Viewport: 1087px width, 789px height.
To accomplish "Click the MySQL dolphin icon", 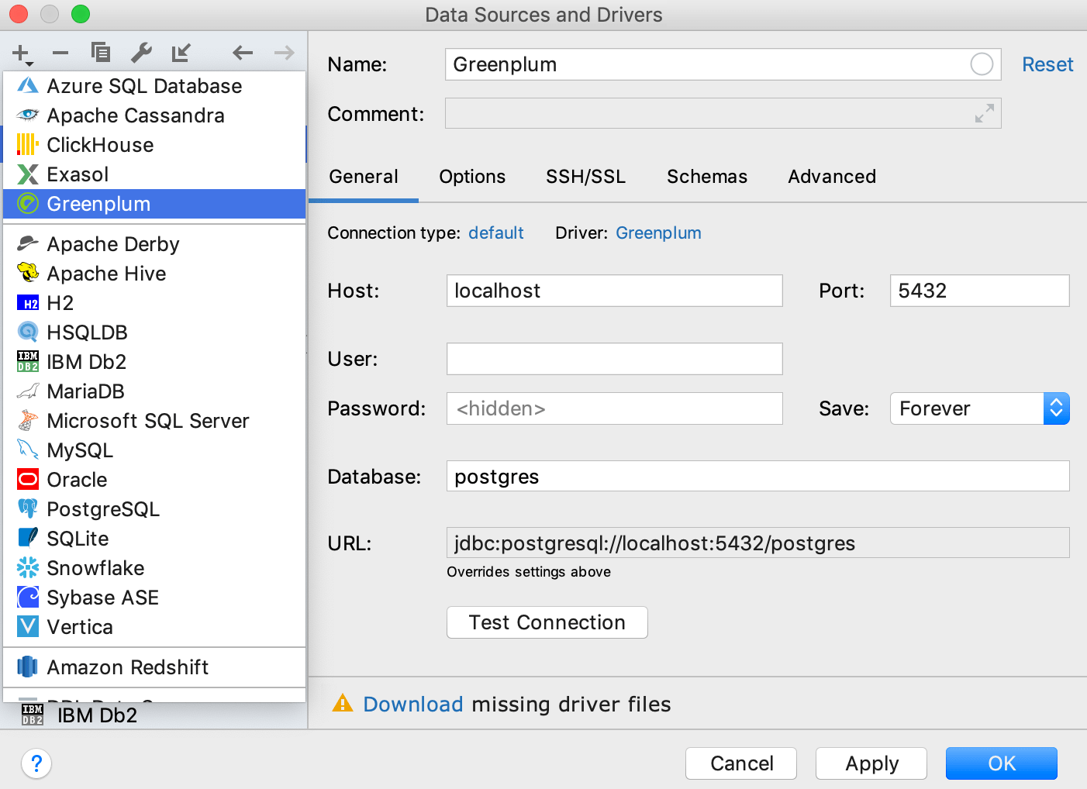I will pyautogui.click(x=28, y=450).
